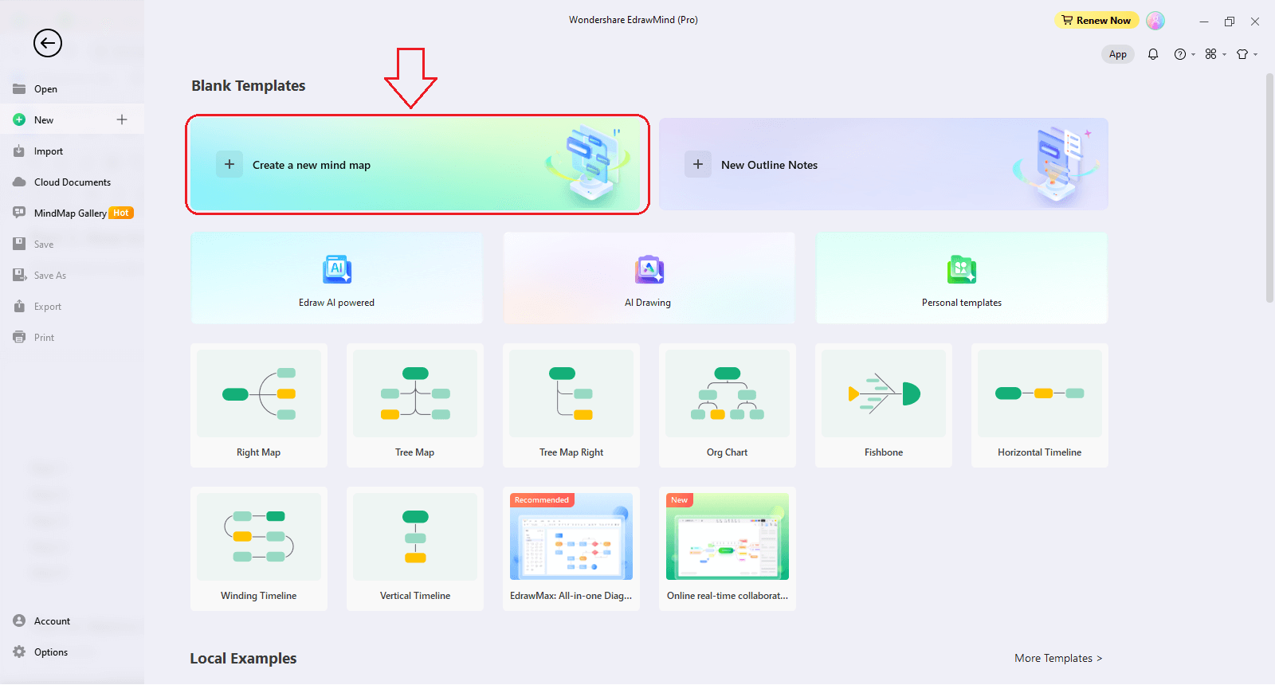
Task: Open the MindMap Gallery
Action: click(72, 213)
